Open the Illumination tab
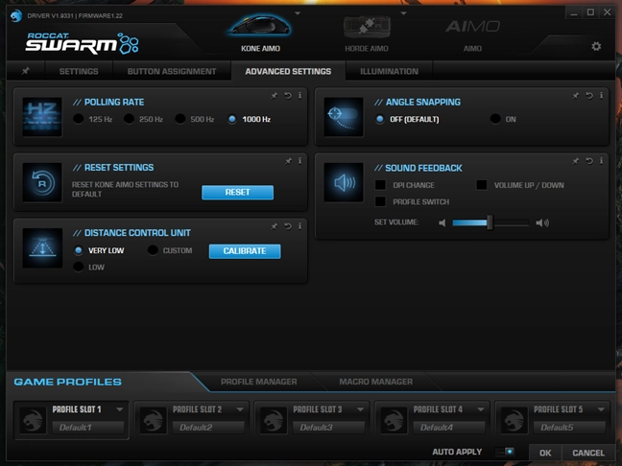The width and height of the screenshot is (622, 466). (x=389, y=71)
